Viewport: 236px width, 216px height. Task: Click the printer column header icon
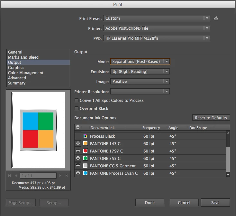78,127
